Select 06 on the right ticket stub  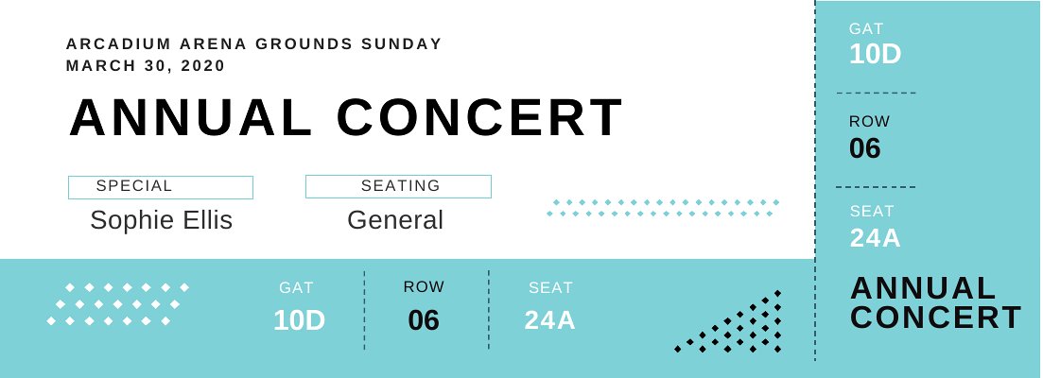tap(864, 148)
